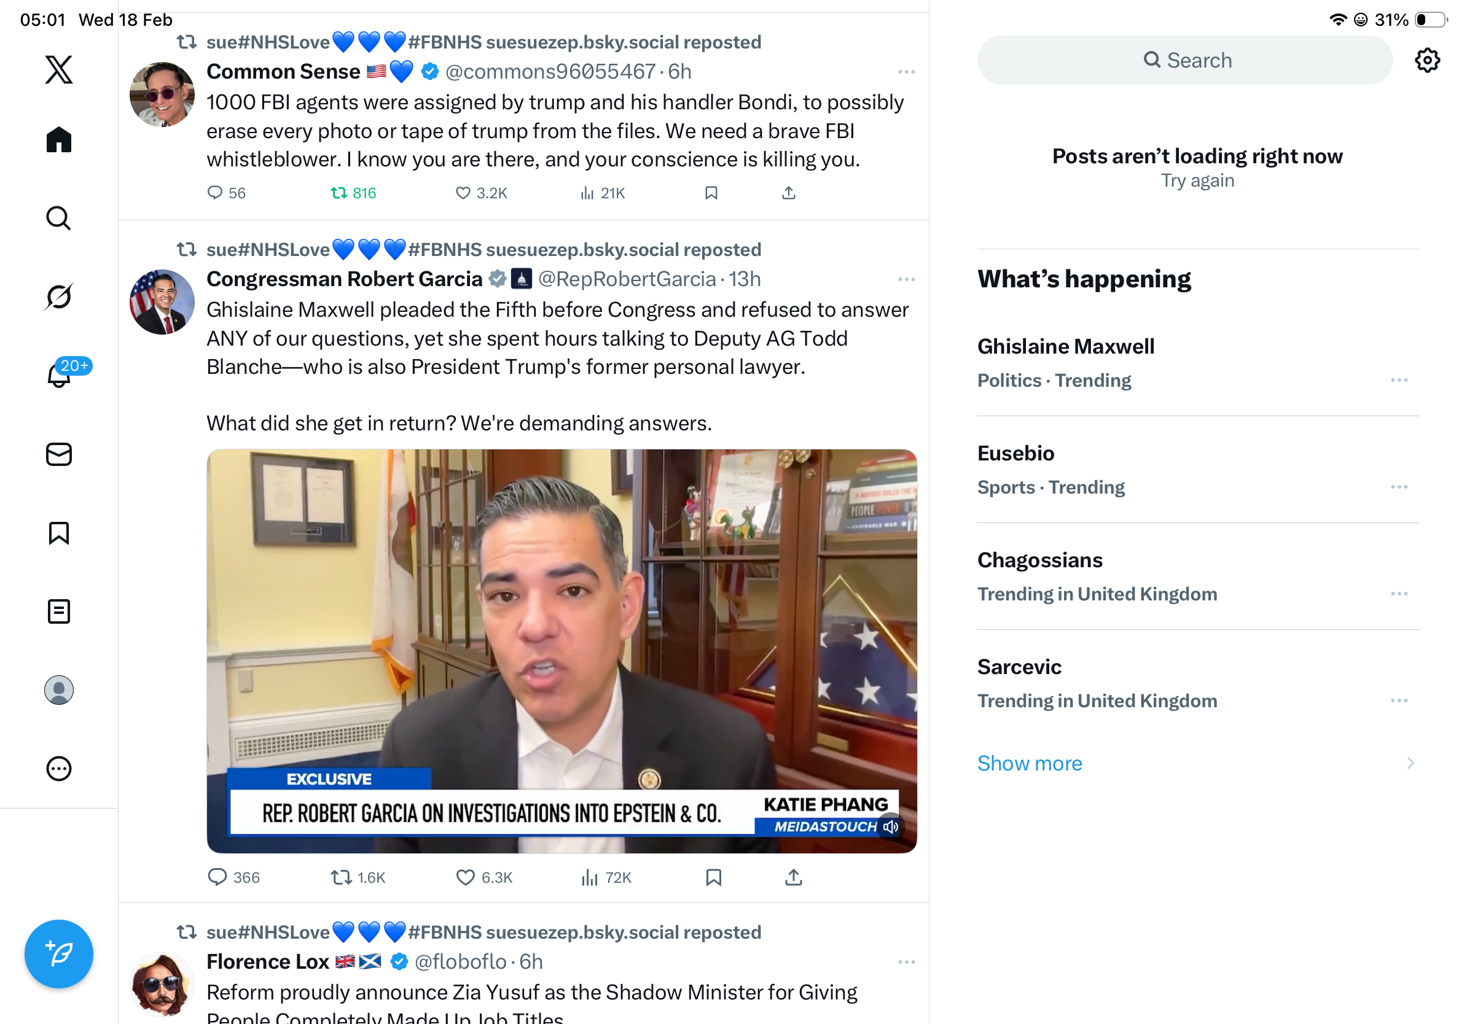Open Grok from the sidebar
The height and width of the screenshot is (1024, 1467).
[x=59, y=297]
